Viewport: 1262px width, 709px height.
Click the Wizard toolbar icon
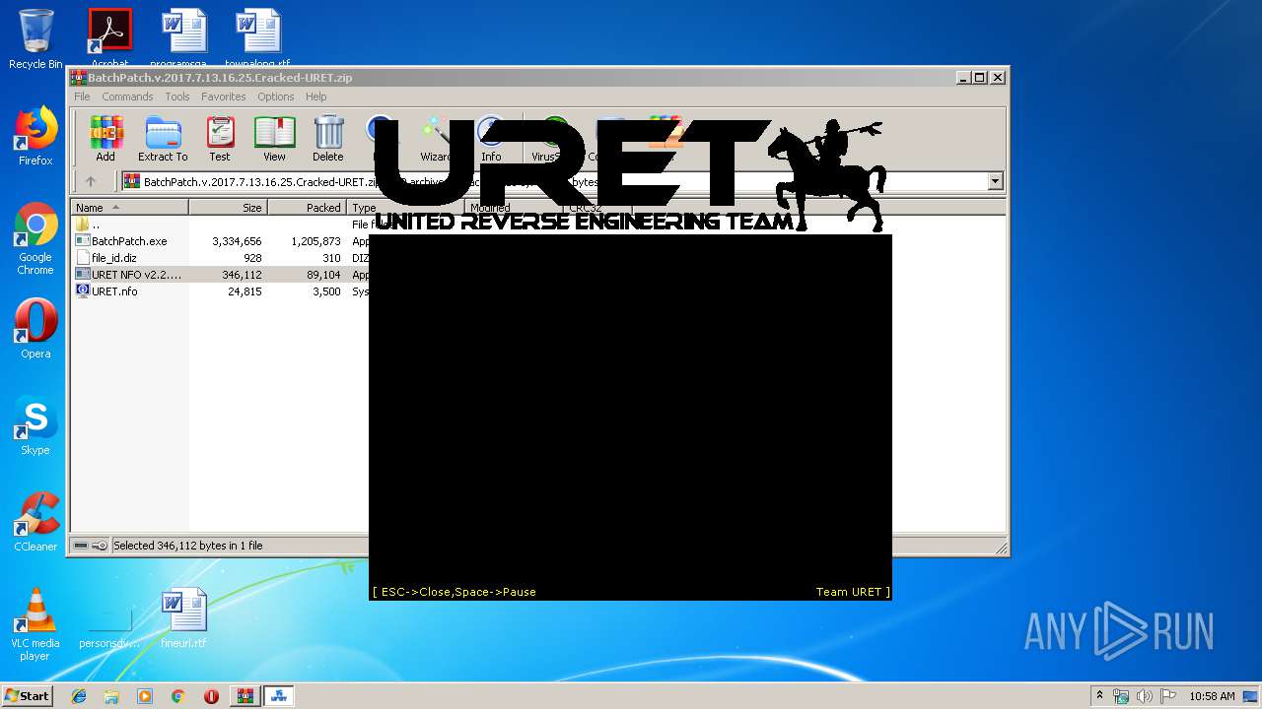pyautogui.click(x=435, y=138)
